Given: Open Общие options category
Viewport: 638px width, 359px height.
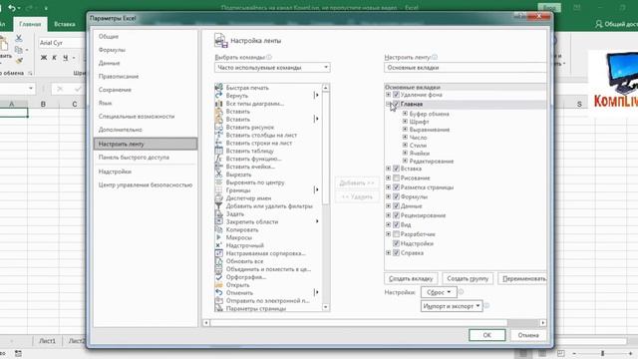Looking at the screenshot, I should click(x=109, y=36).
